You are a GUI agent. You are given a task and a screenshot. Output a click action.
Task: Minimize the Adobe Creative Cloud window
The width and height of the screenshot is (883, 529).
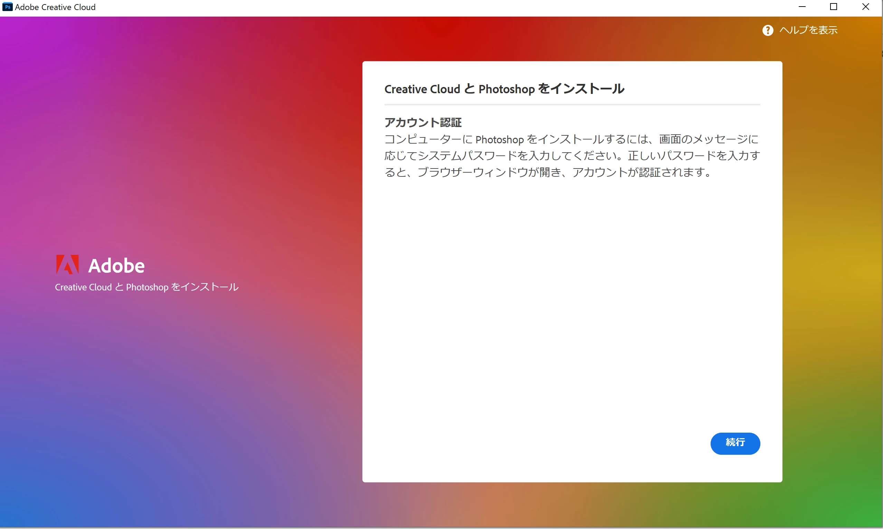[802, 7]
